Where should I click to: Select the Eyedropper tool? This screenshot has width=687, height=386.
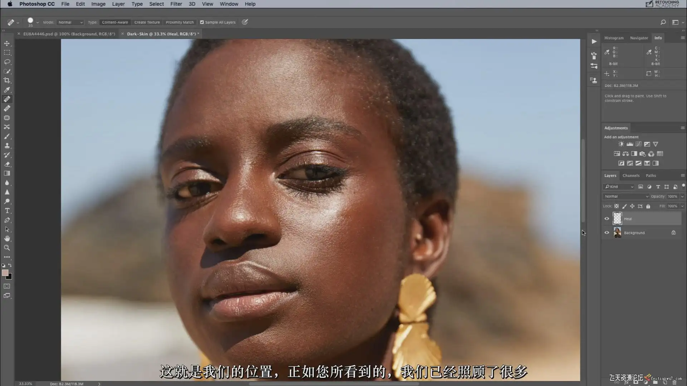pyautogui.click(x=7, y=90)
